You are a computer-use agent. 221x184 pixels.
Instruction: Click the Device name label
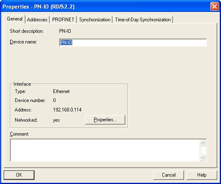pos(23,42)
